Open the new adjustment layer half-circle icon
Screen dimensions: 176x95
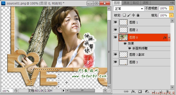[147, 91]
